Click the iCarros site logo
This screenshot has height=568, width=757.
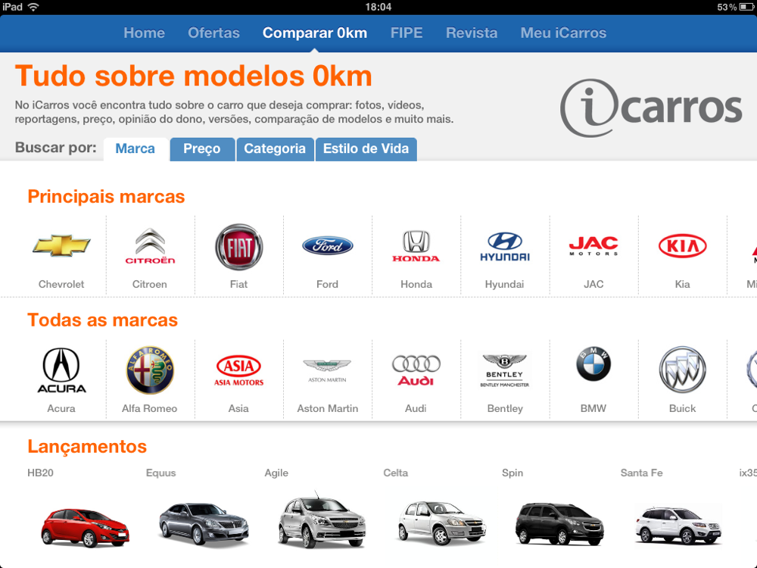coord(651,108)
